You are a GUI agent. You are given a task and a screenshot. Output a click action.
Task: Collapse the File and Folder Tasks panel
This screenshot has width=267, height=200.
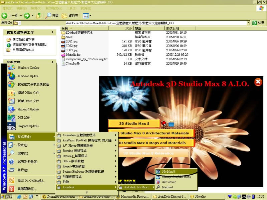52,32
